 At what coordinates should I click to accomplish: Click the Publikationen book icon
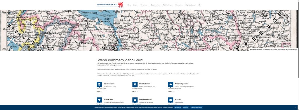[x=135, y=84]
